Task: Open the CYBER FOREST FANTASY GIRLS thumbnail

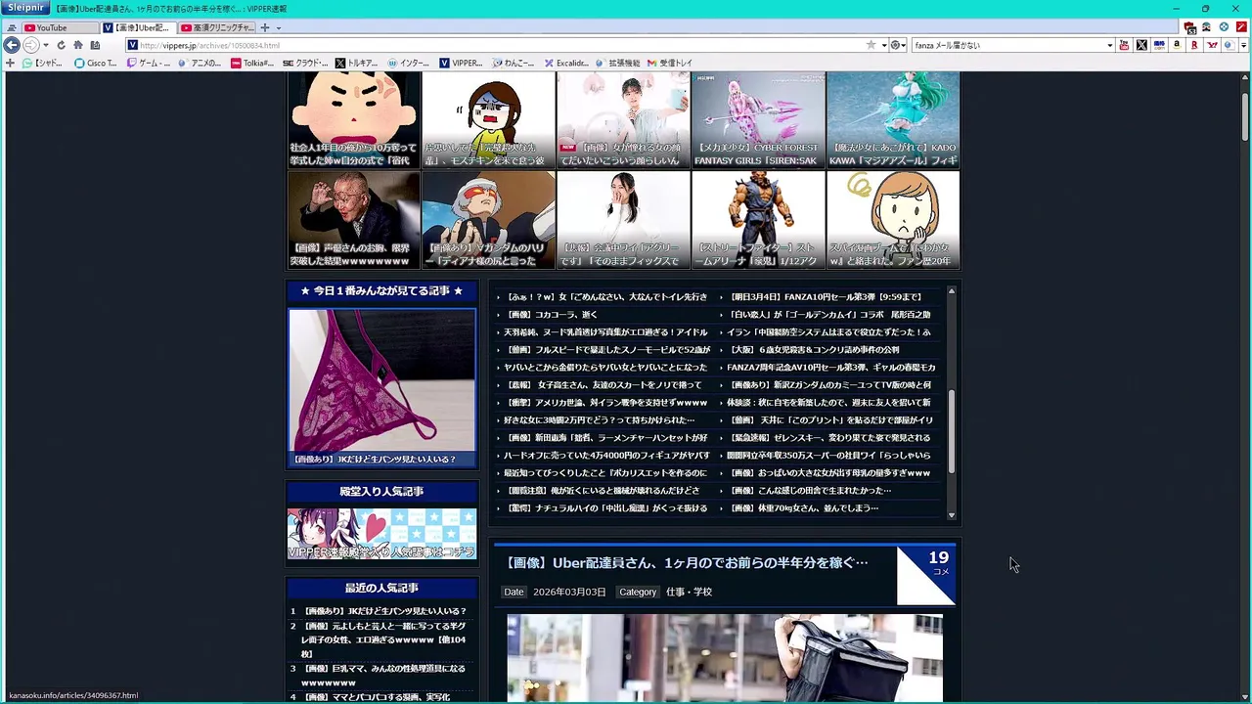Action: (758, 119)
